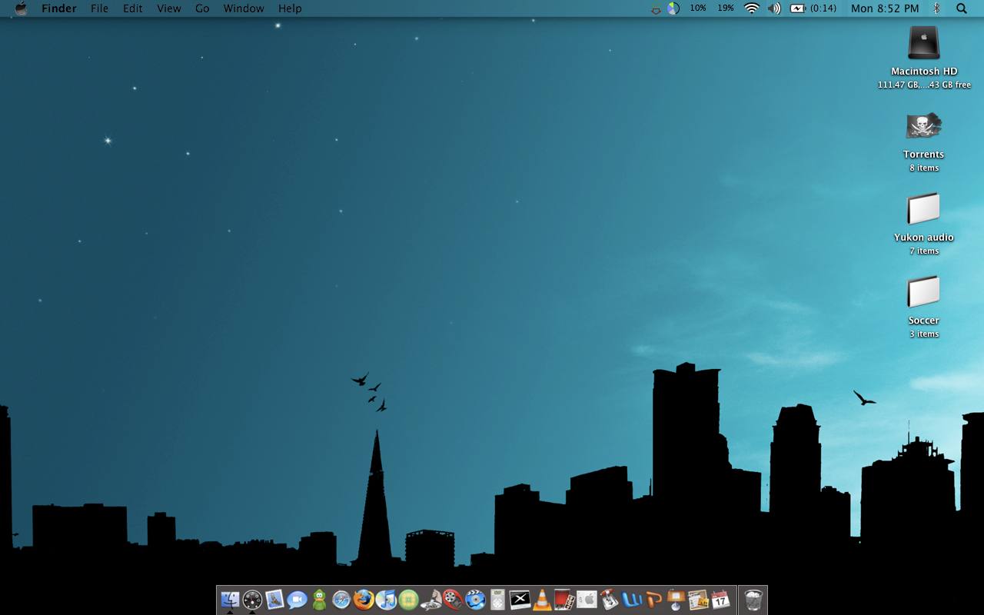The height and width of the screenshot is (615, 984).
Task: Click the Soccer label text
Action: [x=923, y=321]
